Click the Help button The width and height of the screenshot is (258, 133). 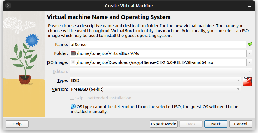17,124
